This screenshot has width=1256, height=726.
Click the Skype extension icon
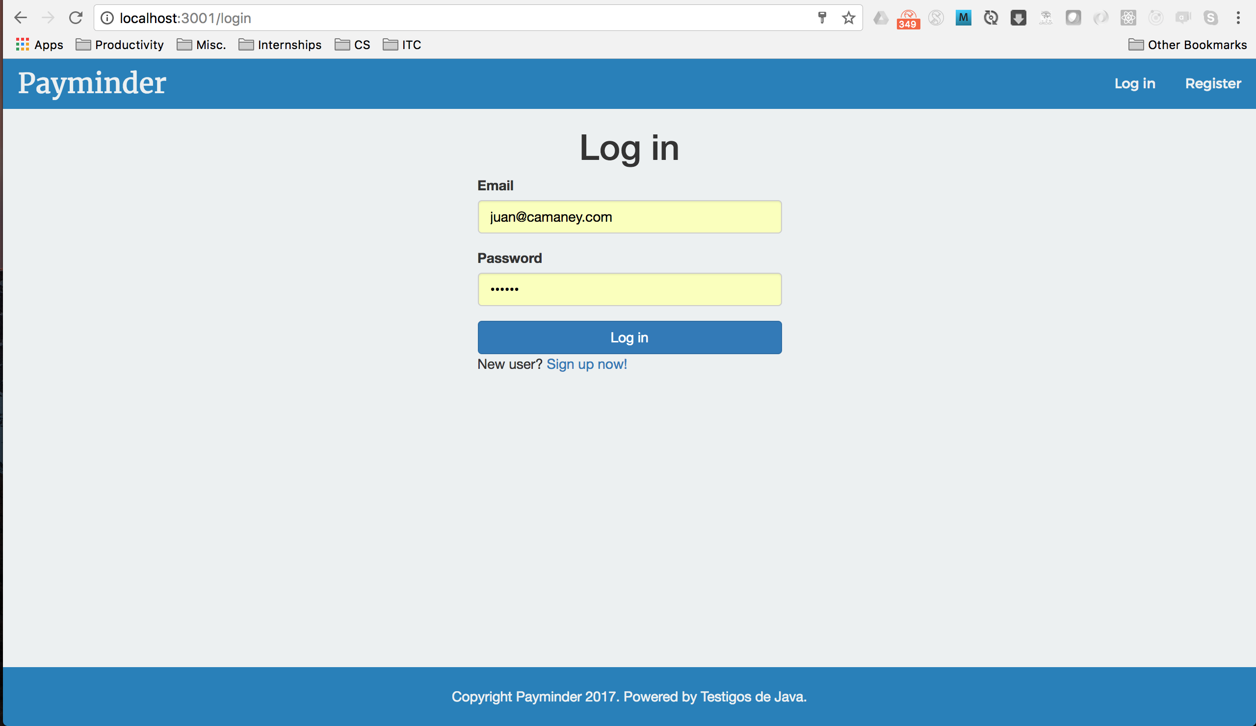click(x=1210, y=18)
